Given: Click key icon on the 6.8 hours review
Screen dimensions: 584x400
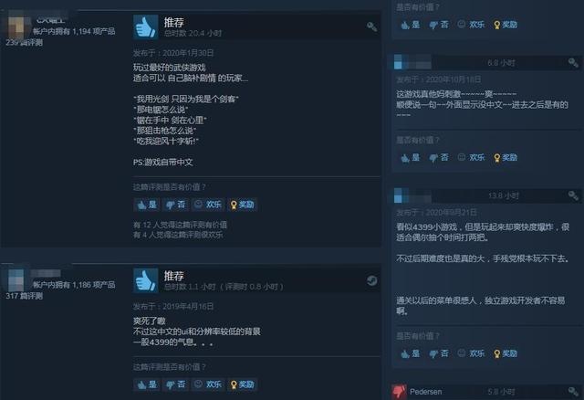Looking at the screenshot, I should coord(573,63).
